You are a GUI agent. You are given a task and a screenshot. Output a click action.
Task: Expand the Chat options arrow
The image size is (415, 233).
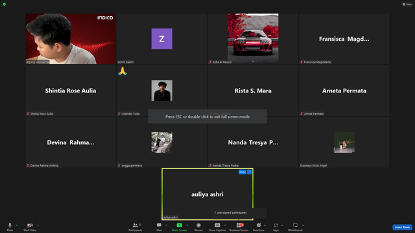[x=166, y=225]
